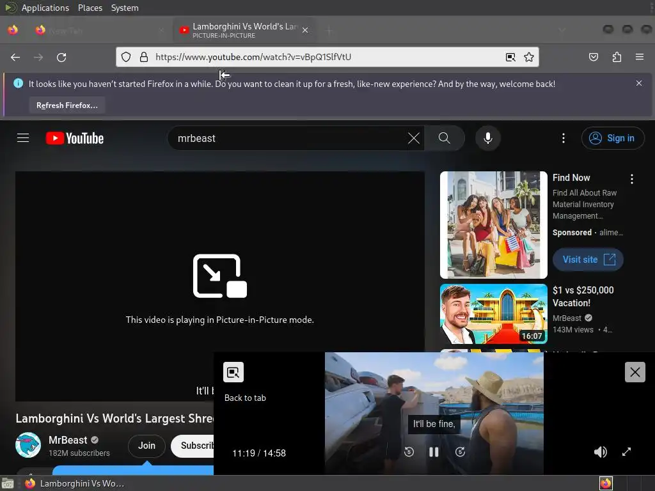The width and height of the screenshot is (655, 491).
Task: Run the search with the magnifier button
Action: click(x=445, y=138)
